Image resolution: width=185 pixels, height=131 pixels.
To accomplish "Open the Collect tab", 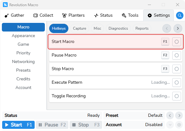I will click(43, 15).
